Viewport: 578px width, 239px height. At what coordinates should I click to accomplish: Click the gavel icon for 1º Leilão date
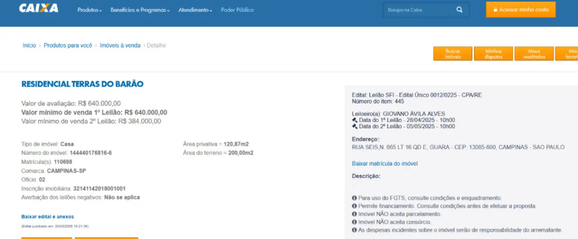tap(355, 120)
